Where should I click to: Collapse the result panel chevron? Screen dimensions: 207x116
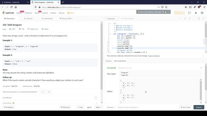[203, 61]
